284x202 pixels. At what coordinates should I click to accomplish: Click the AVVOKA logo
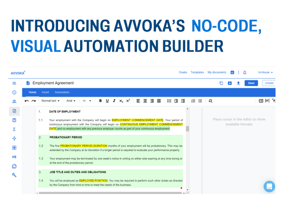tap(18, 73)
